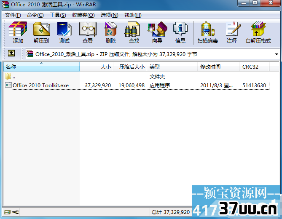Expand the archive path dropdown arrow
Viewport: 282px width, 219px height.
(277, 54)
